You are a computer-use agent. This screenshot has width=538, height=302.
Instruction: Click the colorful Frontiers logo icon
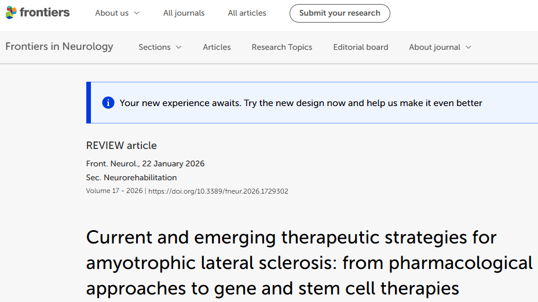(x=12, y=13)
